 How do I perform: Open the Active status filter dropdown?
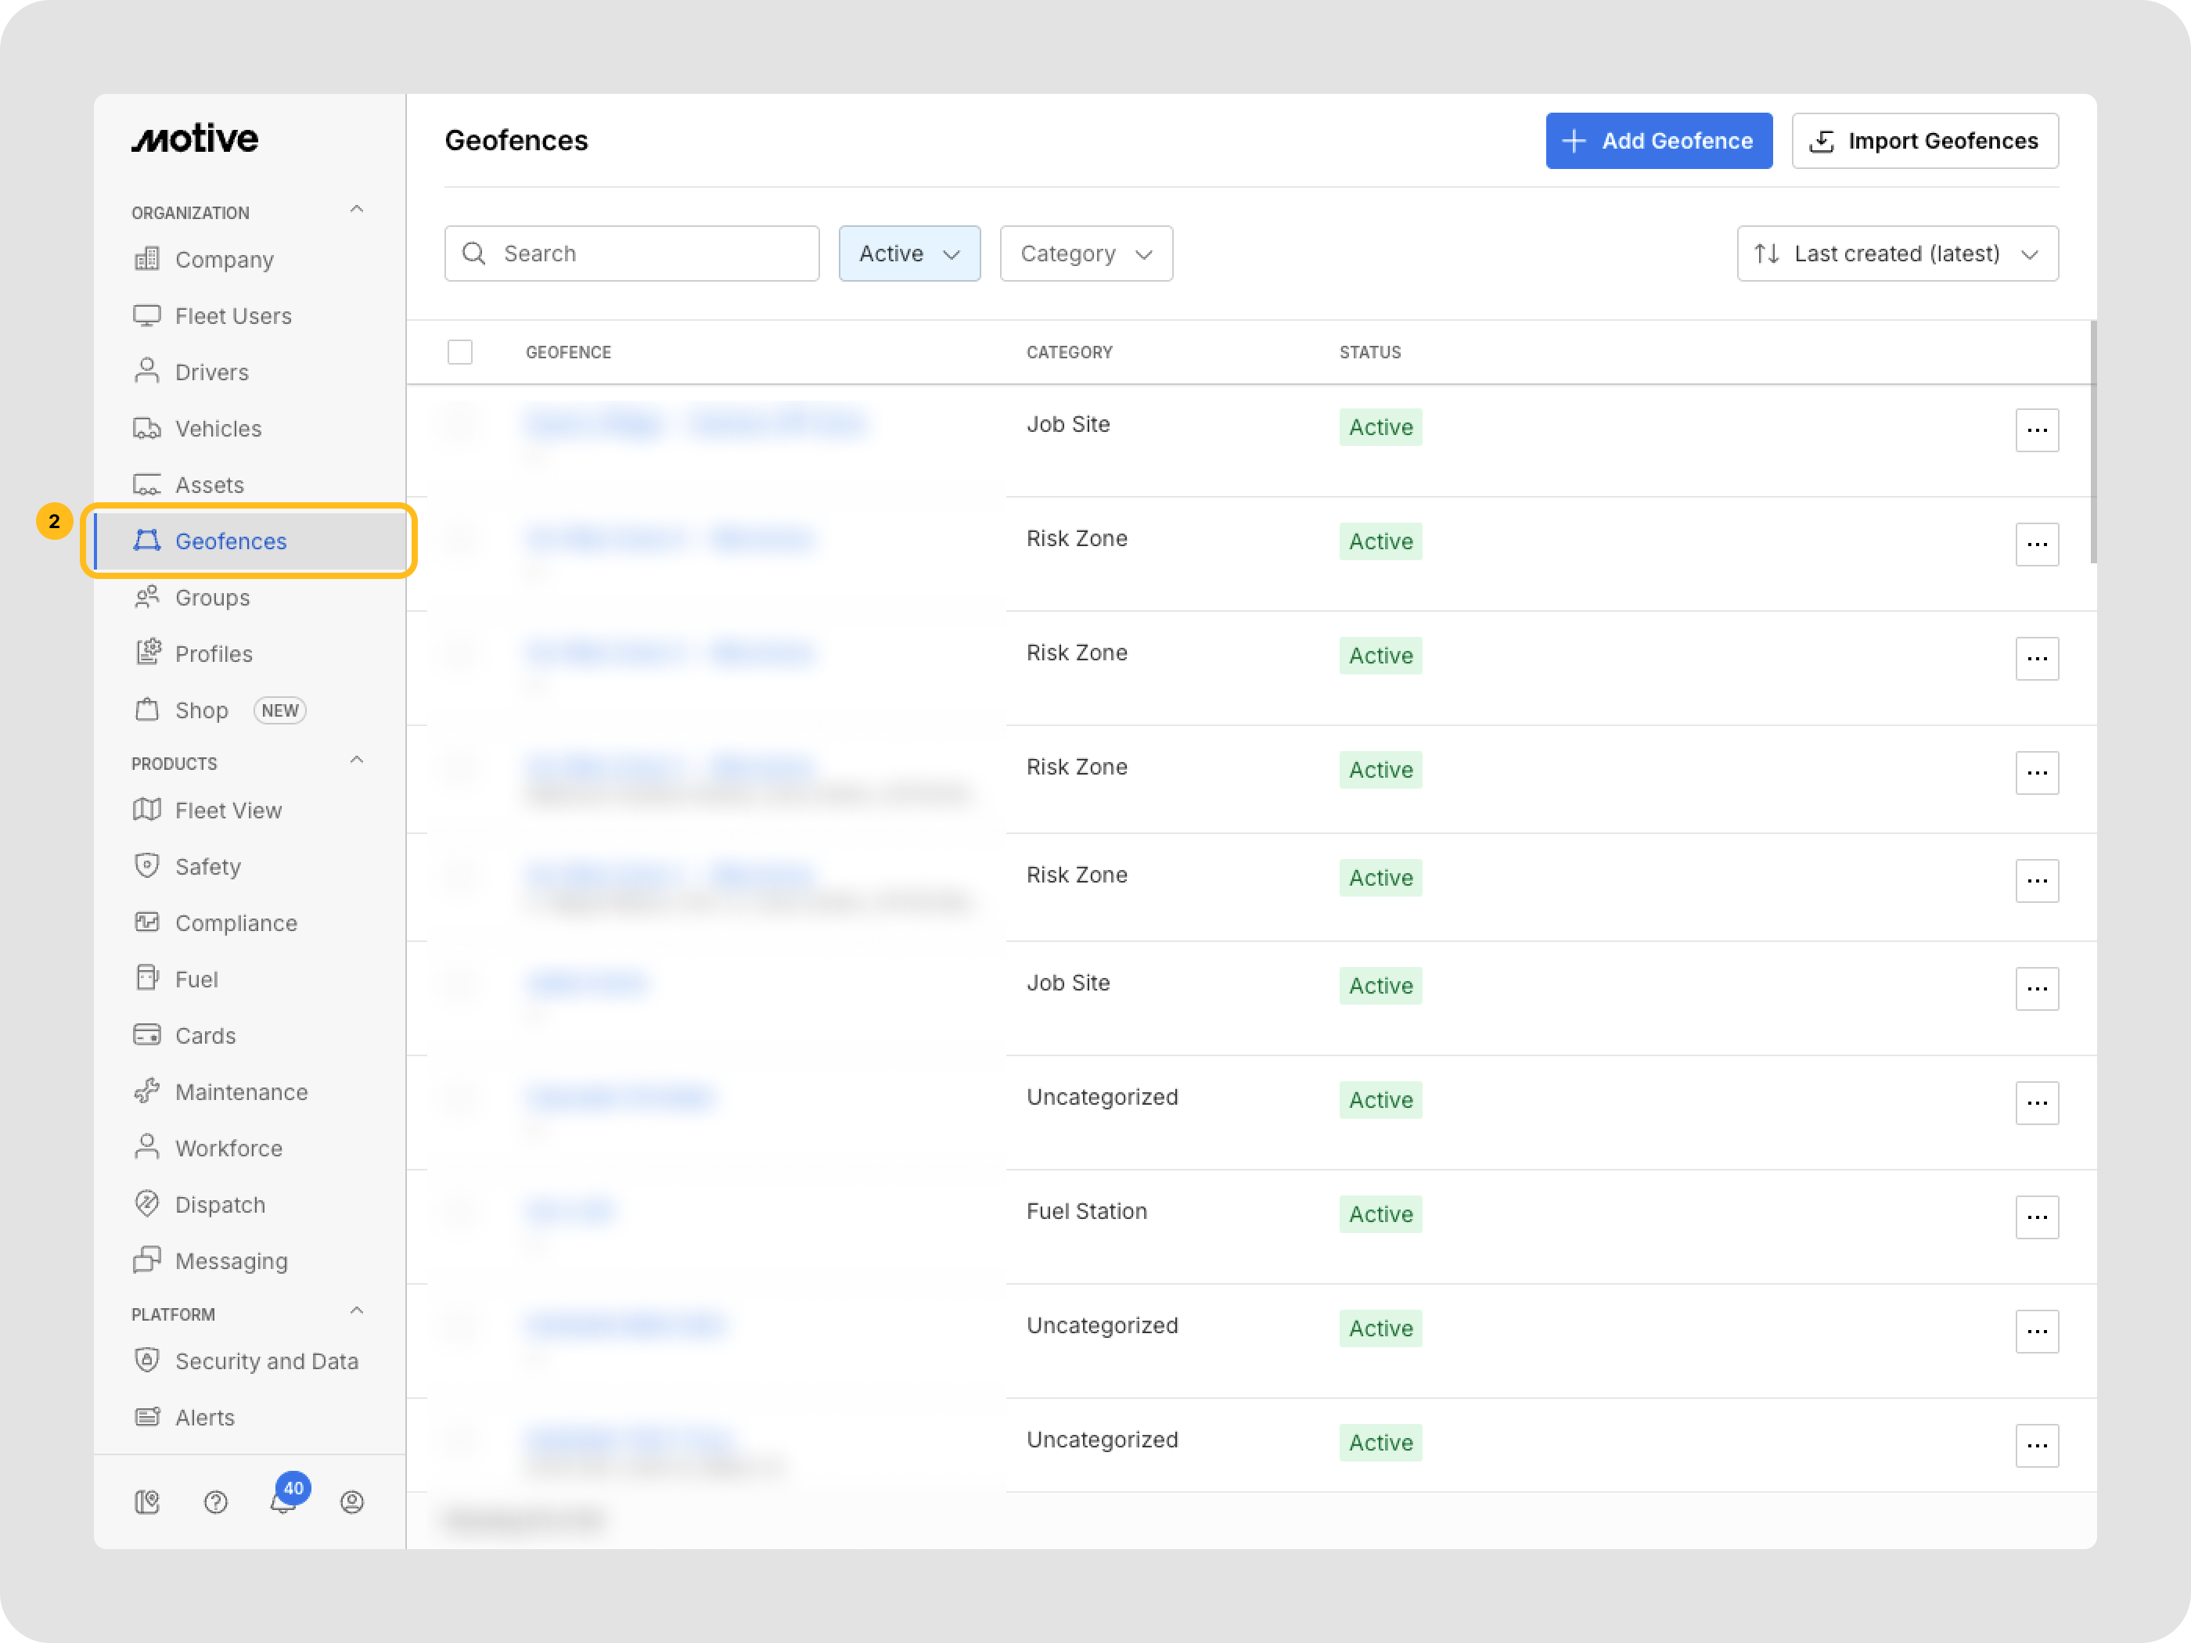[x=908, y=253]
